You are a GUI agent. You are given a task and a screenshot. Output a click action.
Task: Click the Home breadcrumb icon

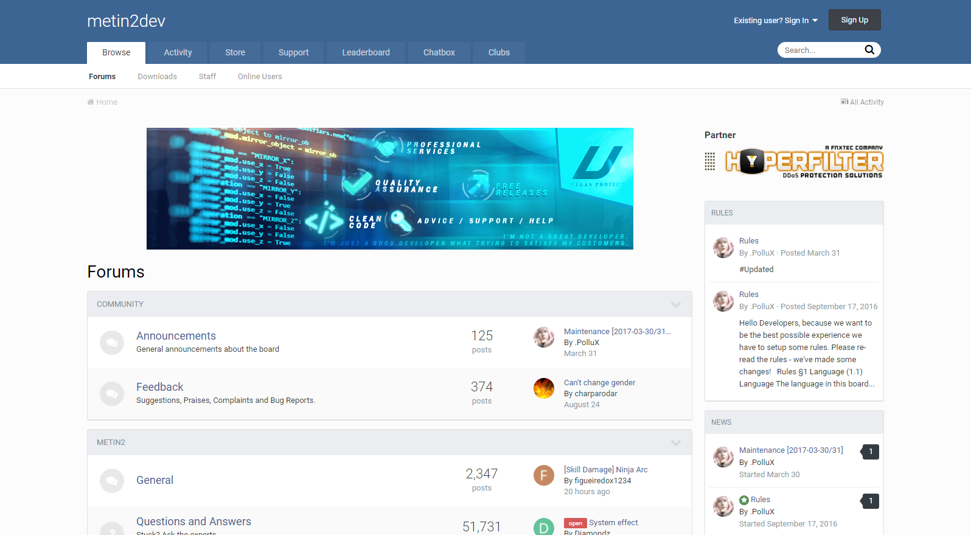tap(91, 102)
